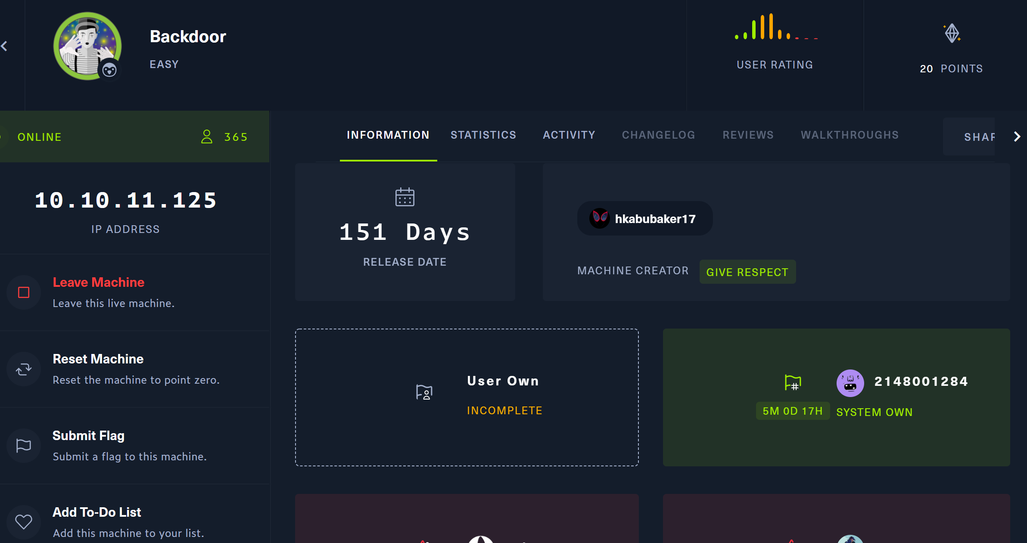Click the User Own flag icon
This screenshot has height=543, width=1027.
(x=424, y=392)
